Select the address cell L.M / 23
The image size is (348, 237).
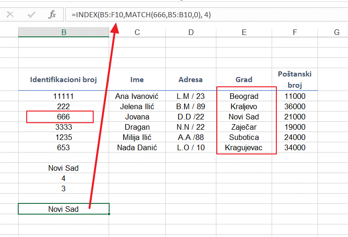(191, 96)
